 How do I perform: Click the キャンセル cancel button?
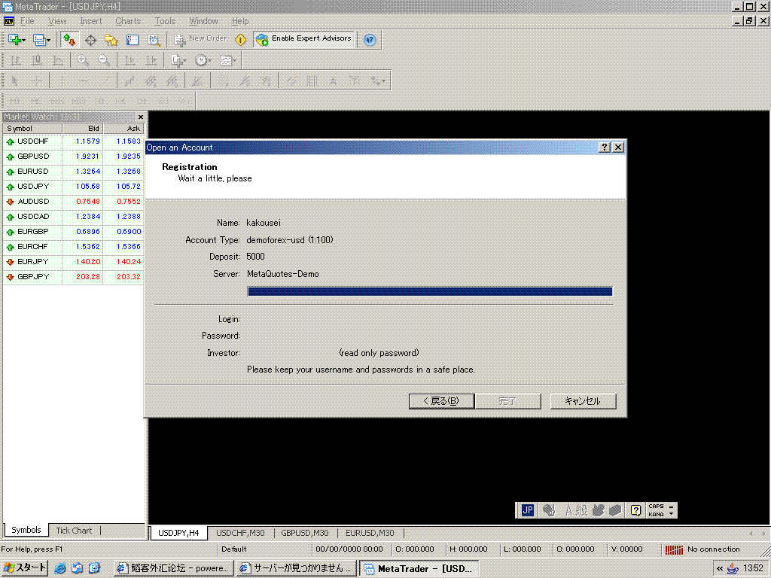pos(583,401)
